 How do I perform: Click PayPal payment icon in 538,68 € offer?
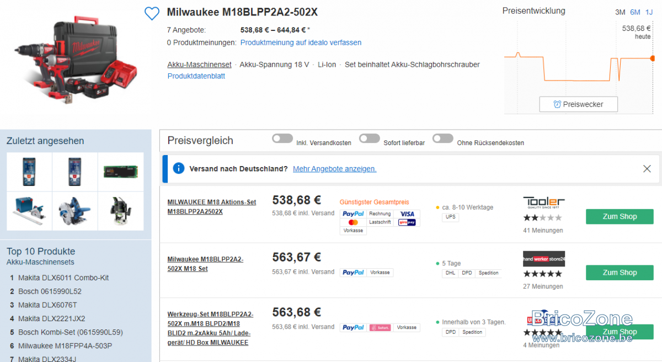click(x=353, y=214)
